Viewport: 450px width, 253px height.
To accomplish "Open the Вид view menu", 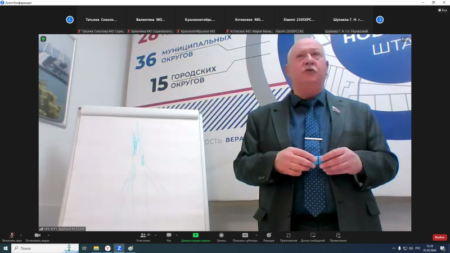I will pos(443,10).
